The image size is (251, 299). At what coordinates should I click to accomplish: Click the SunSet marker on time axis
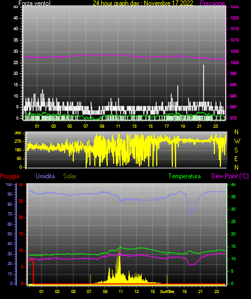tap(167, 291)
